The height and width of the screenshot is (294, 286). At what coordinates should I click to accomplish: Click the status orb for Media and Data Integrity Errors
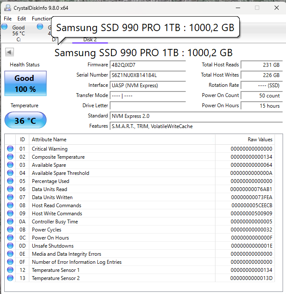click(x=10, y=254)
